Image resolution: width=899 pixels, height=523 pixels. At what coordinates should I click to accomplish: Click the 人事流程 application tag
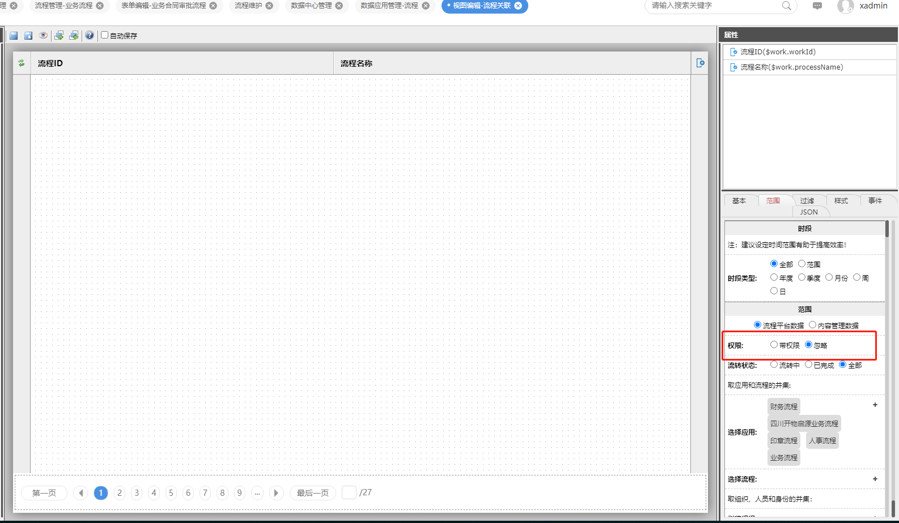click(822, 440)
